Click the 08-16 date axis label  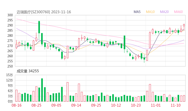point(17,105)
